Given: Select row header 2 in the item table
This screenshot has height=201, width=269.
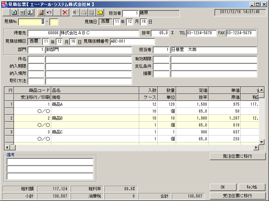Looking at the screenshot, I should click(x=9, y=118).
